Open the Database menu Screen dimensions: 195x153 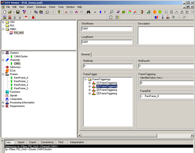click(41, 7)
